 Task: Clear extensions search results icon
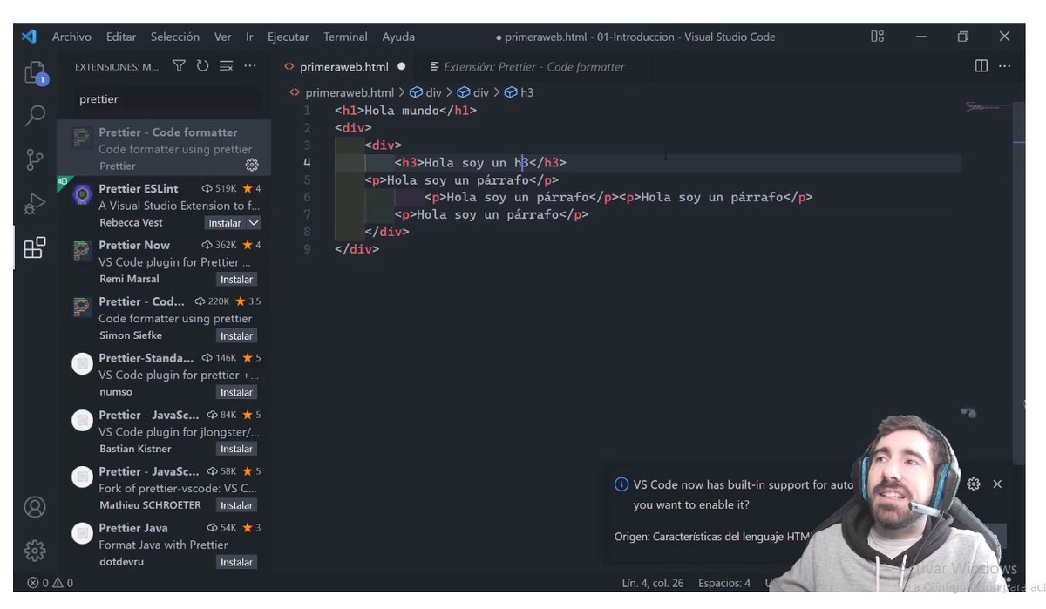226,66
